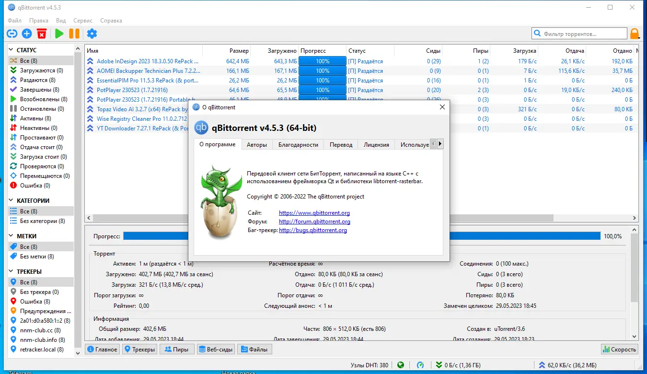Resume torrents with the green play icon
The image size is (647, 374).
59,34
